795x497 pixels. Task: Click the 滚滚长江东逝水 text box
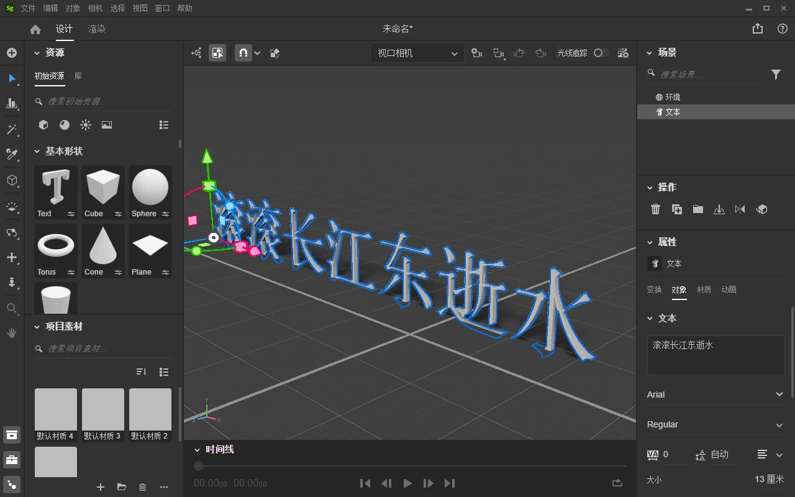715,355
